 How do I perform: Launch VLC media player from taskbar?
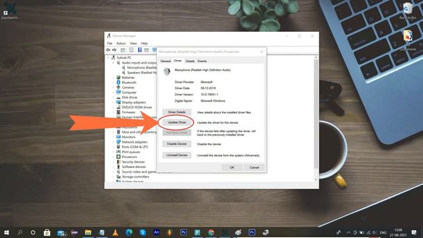pyautogui.click(x=115, y=232)
